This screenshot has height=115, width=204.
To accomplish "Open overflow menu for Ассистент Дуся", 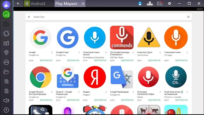I will coord(160,52).
